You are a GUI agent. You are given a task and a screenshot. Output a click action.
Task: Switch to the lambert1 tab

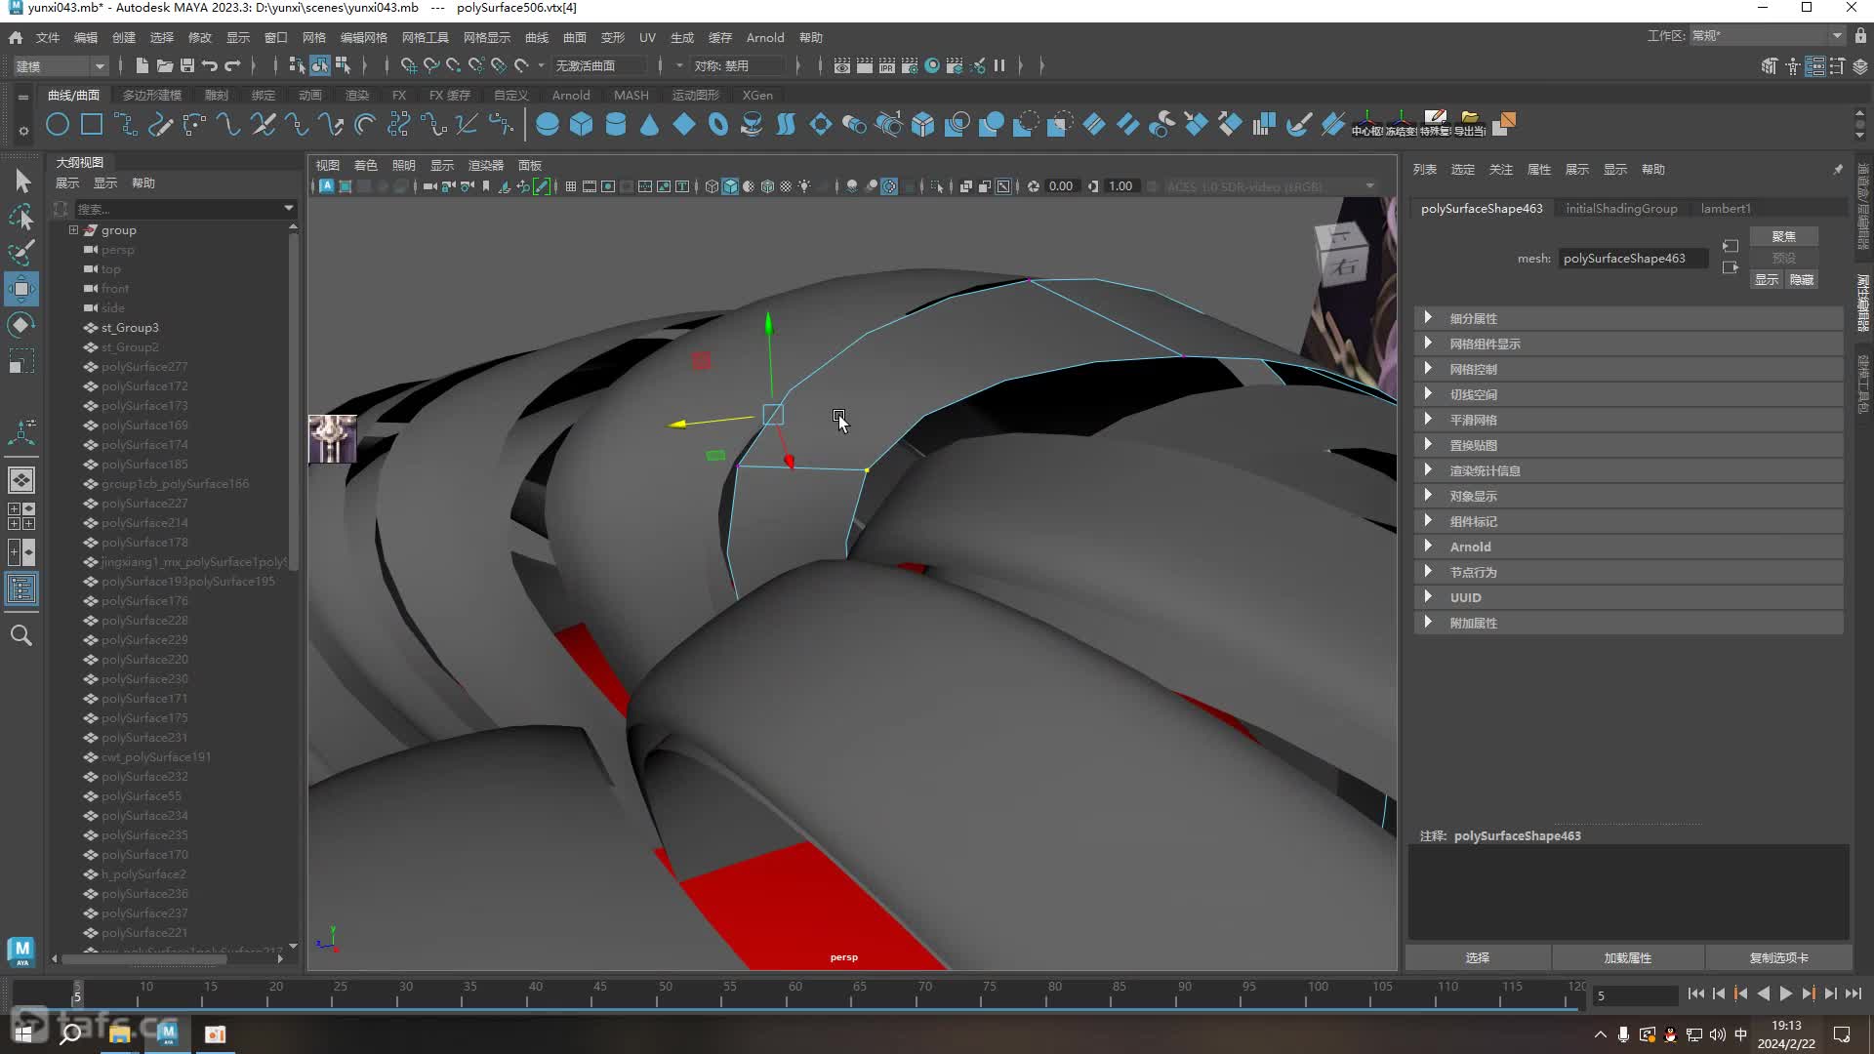pos(1726,208)
